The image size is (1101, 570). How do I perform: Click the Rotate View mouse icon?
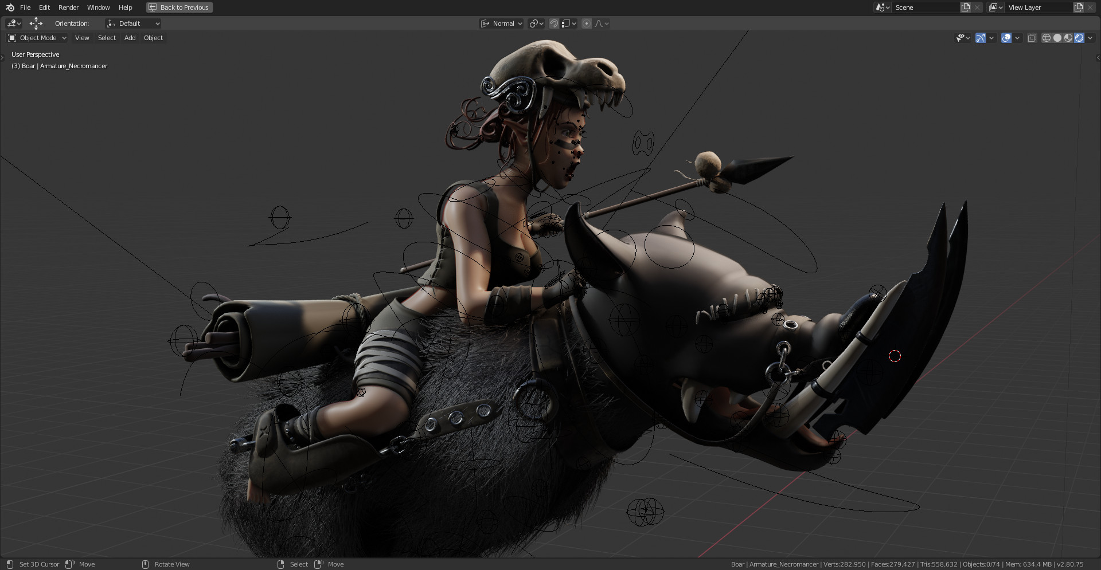pyautogui.click(x=145, y=564)
